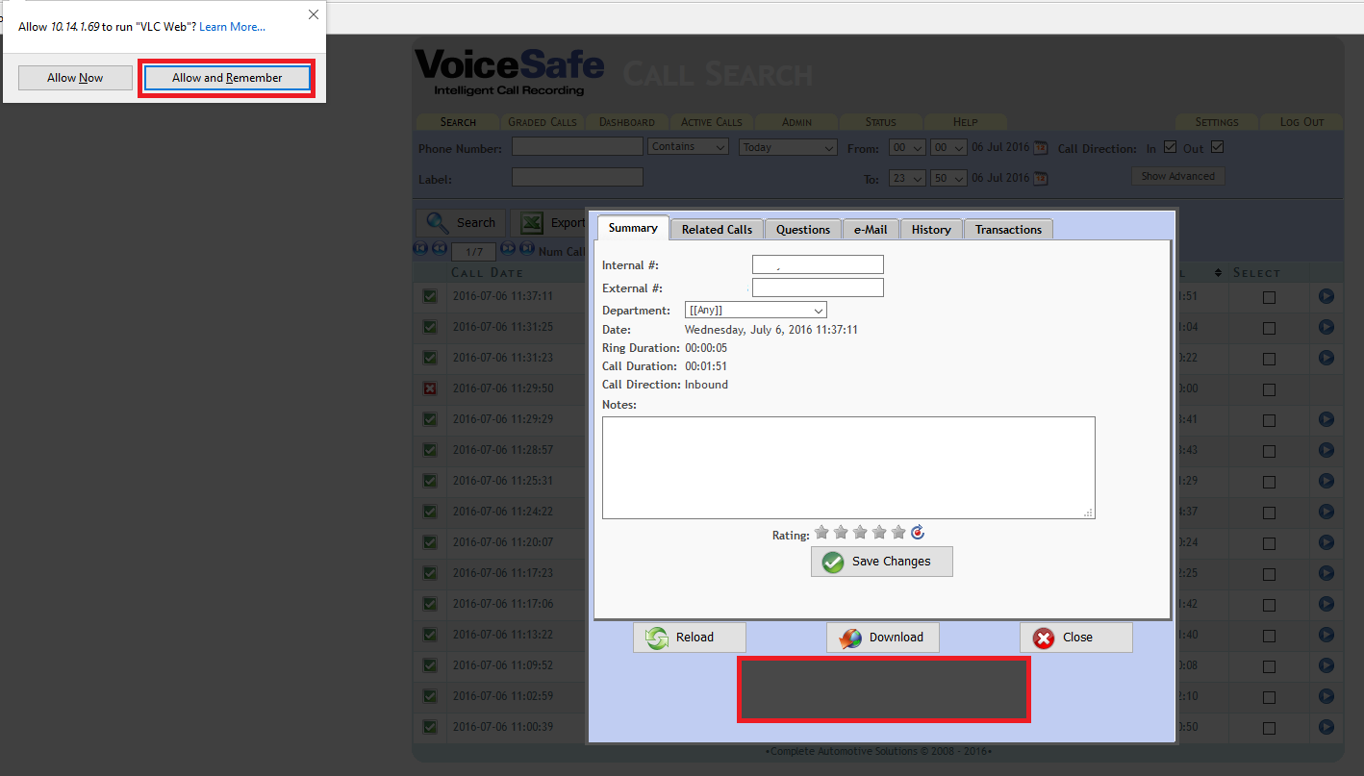
Task: Click Allow and Remember for VLC Web
Action: [x=227, y=78]
